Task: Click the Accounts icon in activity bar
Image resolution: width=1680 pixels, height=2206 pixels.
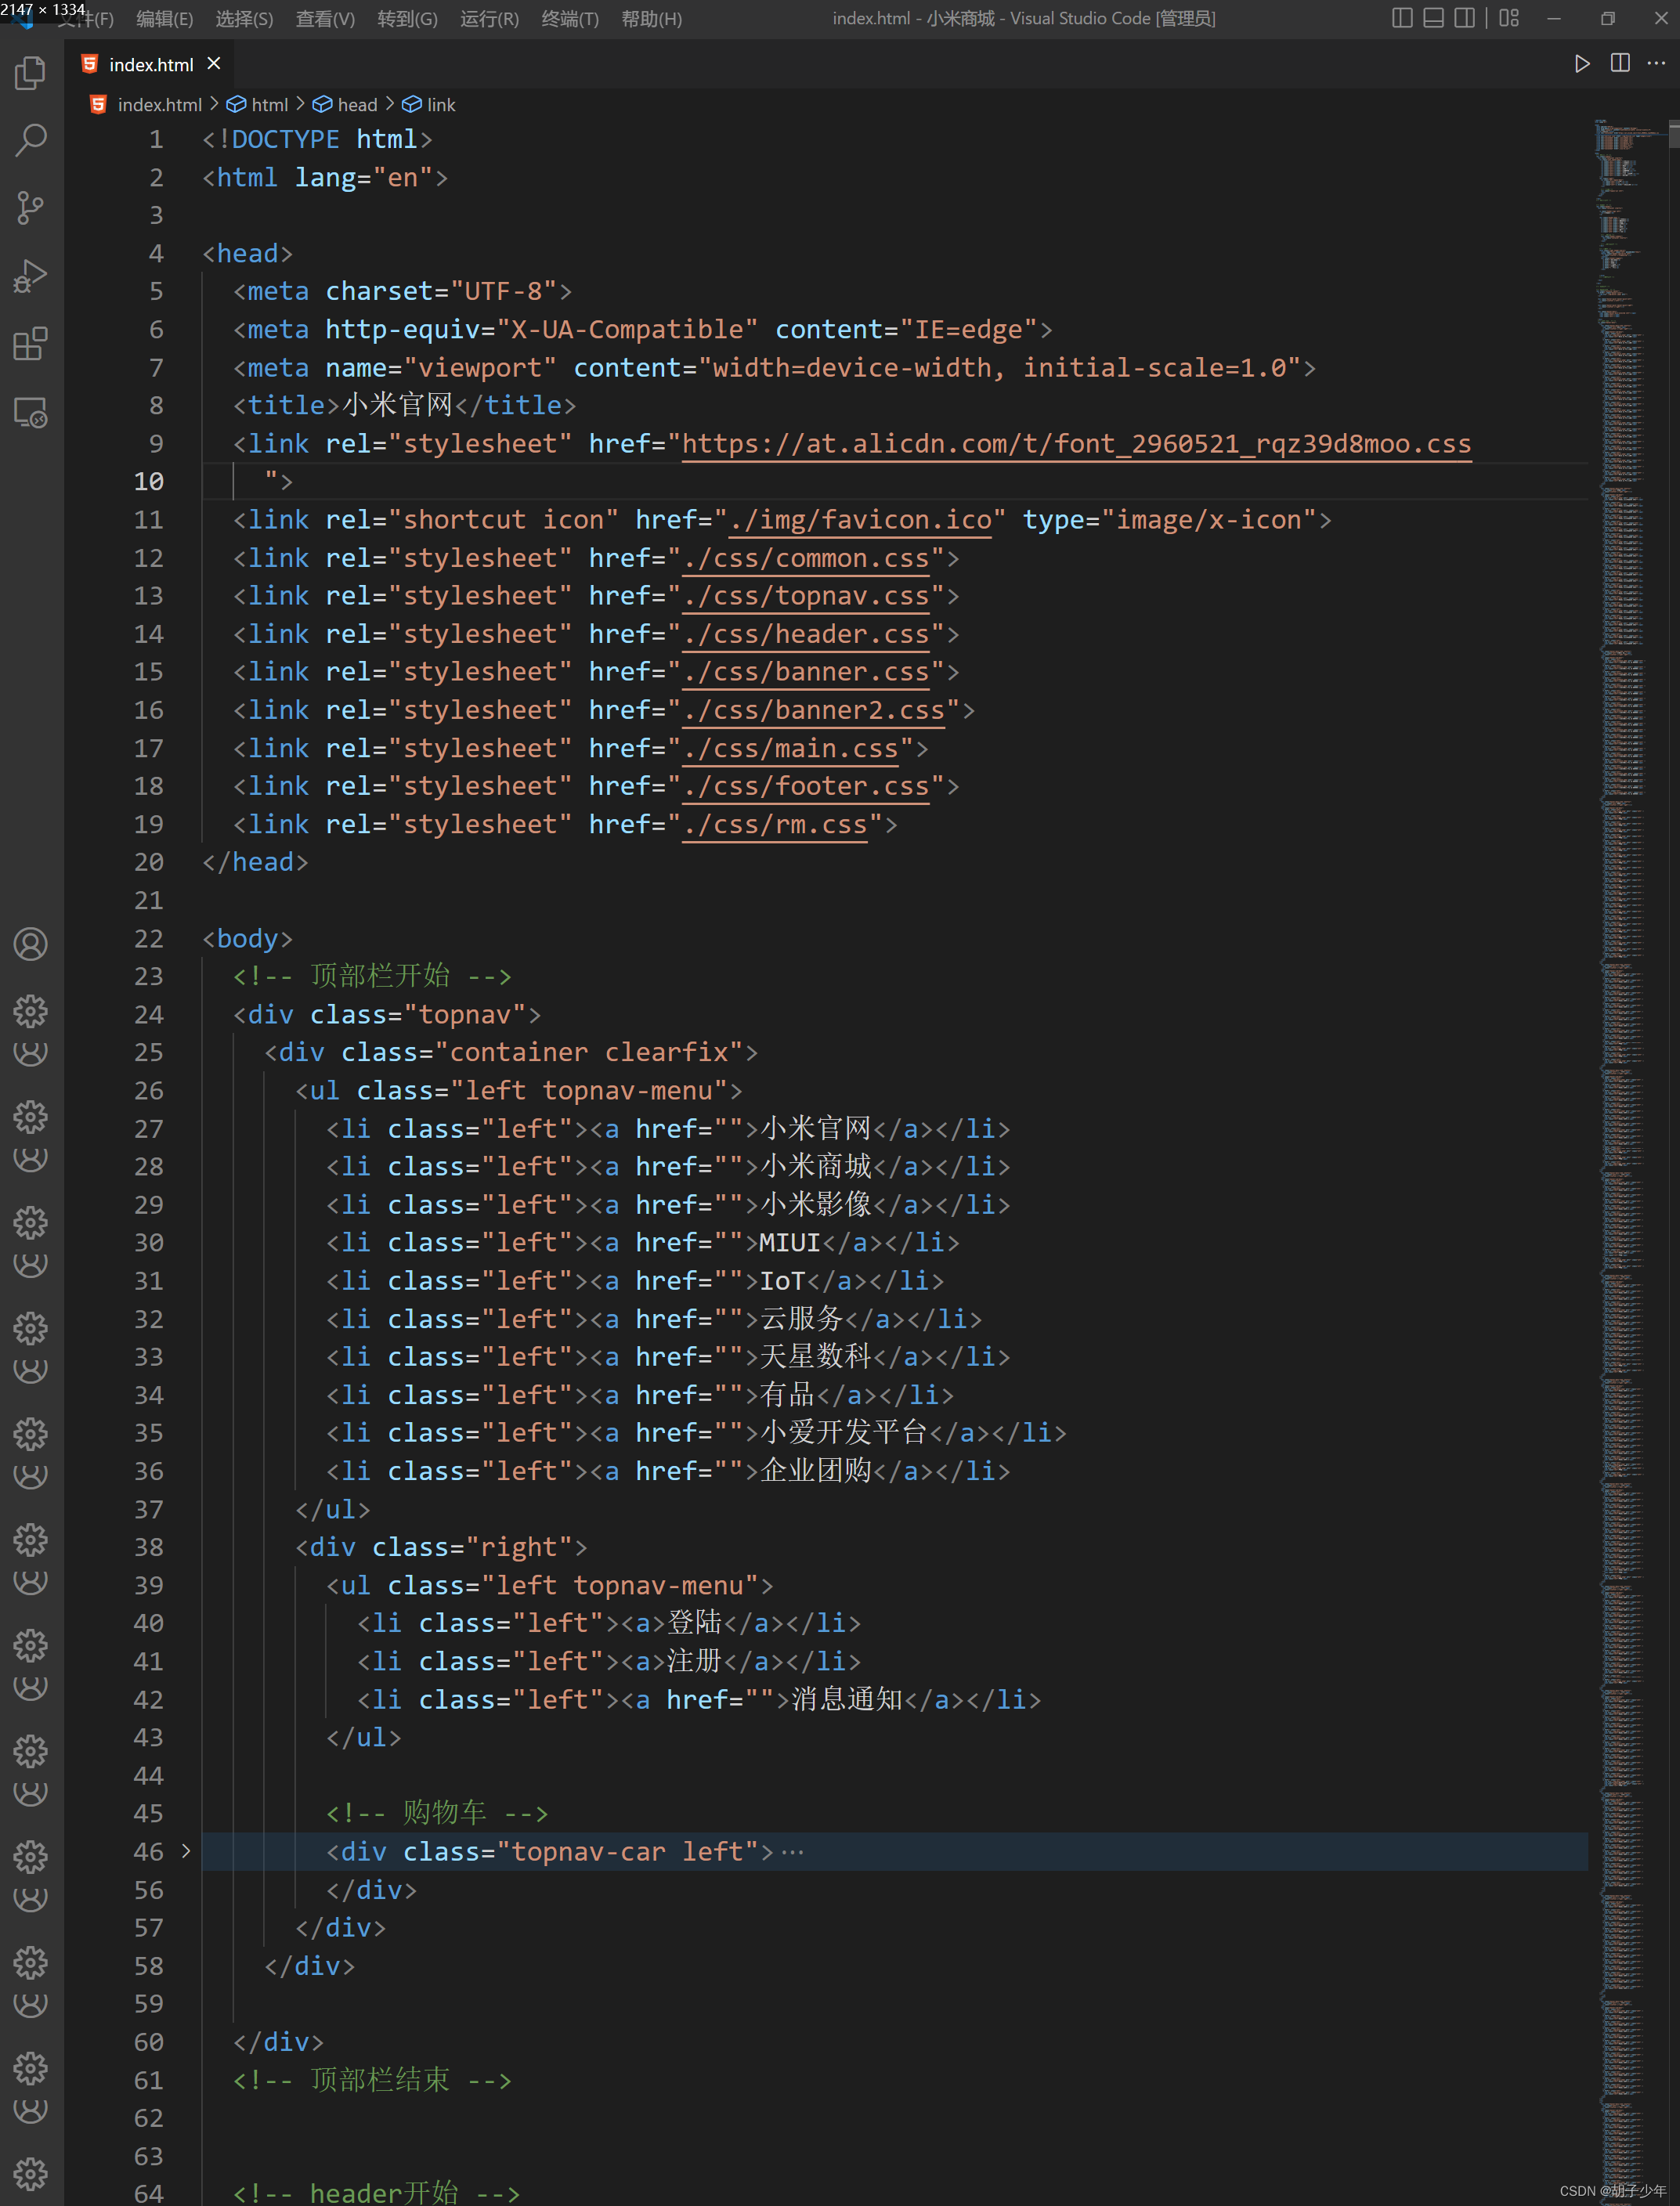Action: point(30,943)
